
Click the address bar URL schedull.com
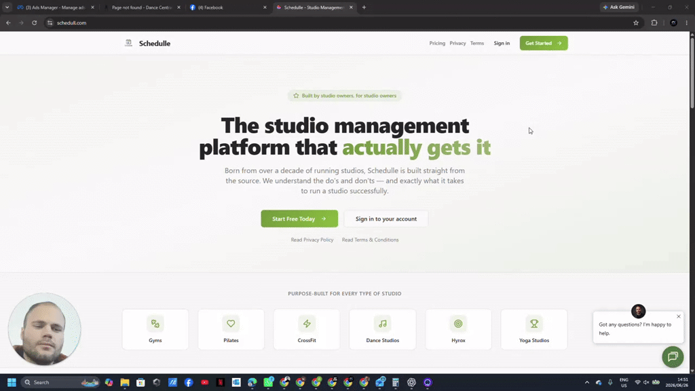click(71, 22)
